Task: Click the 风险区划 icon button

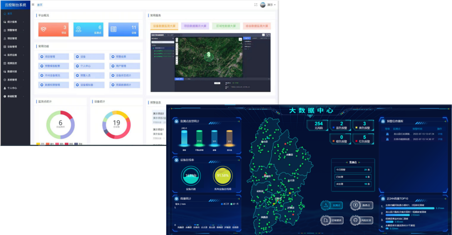Action: 361,220
